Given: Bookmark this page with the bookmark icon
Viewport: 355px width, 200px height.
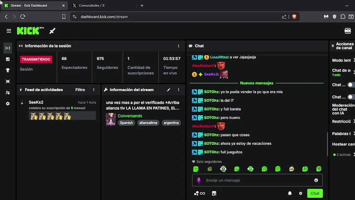Looking at the screenshot, I should [64, 17].
